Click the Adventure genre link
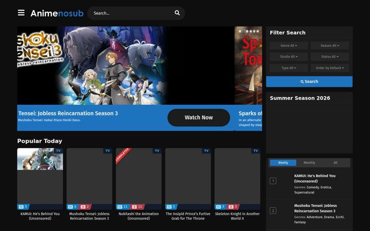 tap(314, 217)
